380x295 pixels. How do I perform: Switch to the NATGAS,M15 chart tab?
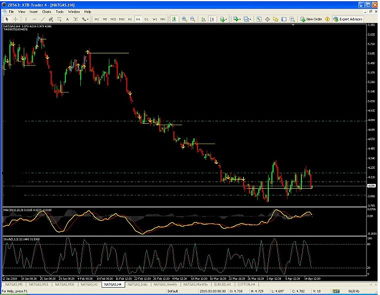click(x=38, y=284)
